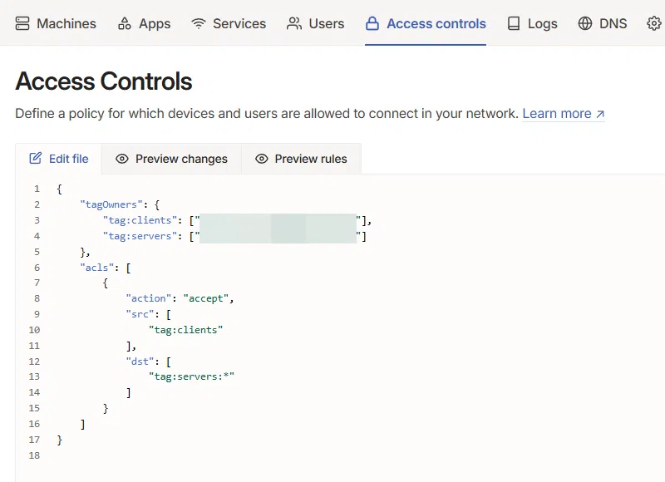Open the Logs page
The height and width of the screenshot is (482, 665).
coord(532,23)
